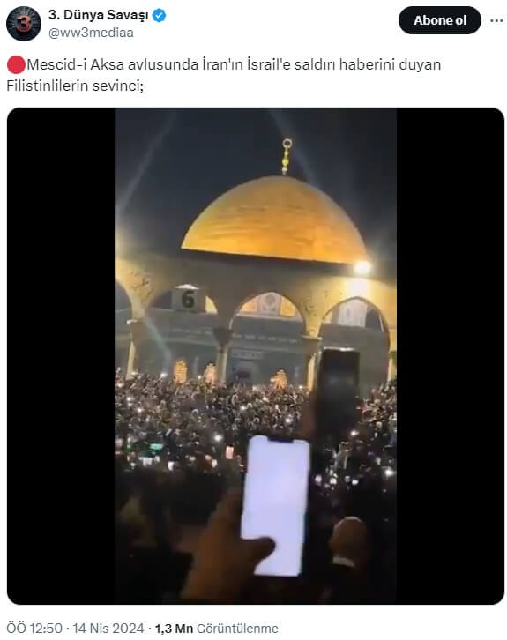Viewport: 507px width, 640px height.
Task: Subscribe with the Abone ol button
Action: click(x=440, y=20)
